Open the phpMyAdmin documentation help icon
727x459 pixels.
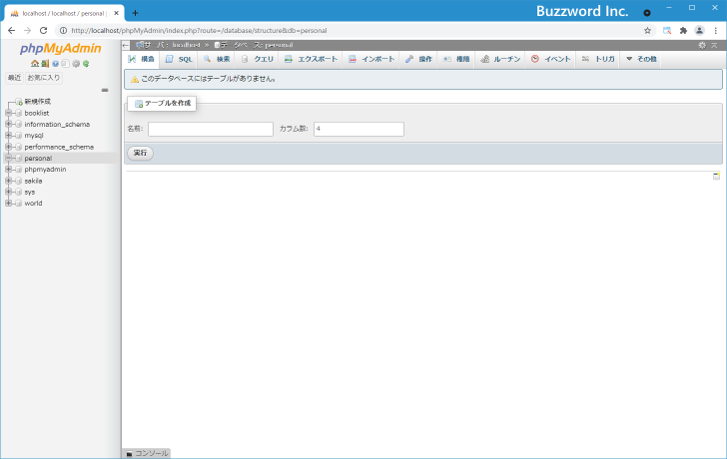pos(56,64)
